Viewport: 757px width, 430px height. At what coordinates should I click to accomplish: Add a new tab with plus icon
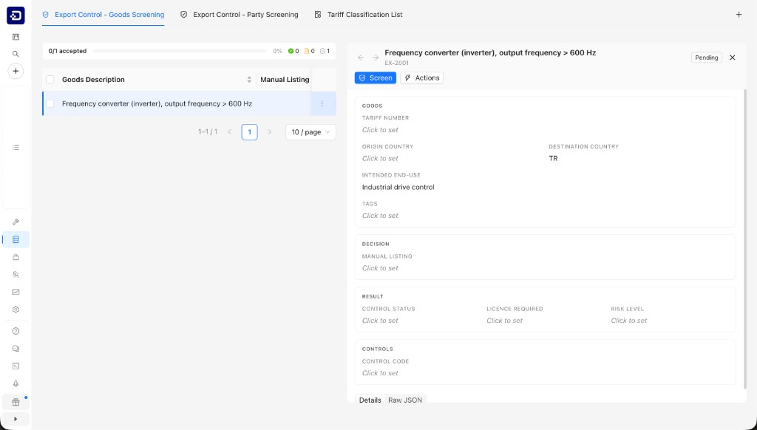tap(739, 15)
